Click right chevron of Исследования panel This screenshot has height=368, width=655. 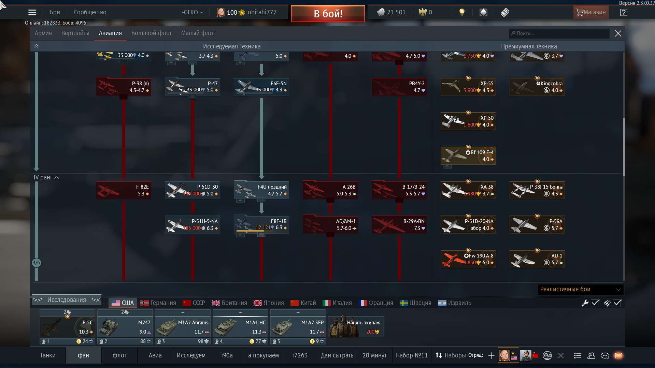96,300
